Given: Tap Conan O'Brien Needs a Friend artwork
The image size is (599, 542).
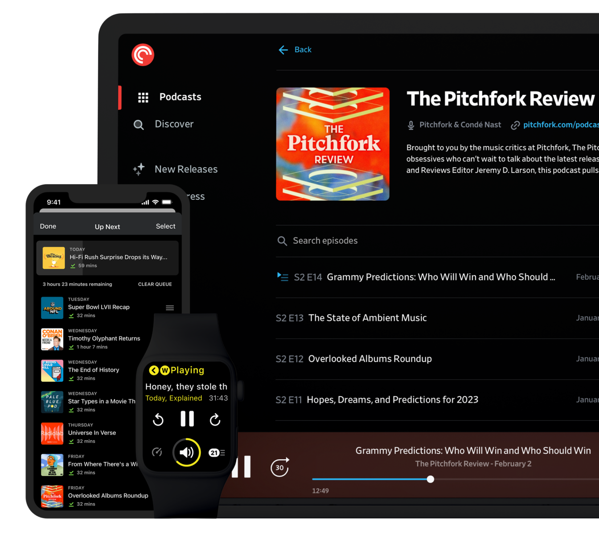Looking at the screenshot, I should pyautogui.click(x=52, y=339).
